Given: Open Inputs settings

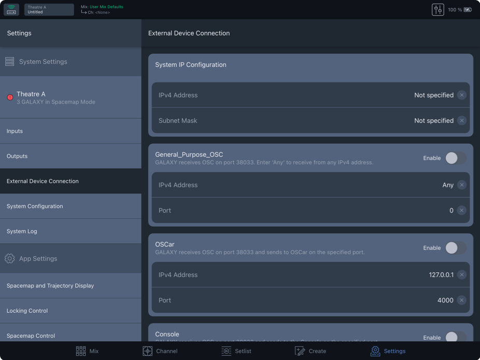Looking at the screenshot, I should click(70, 131).
